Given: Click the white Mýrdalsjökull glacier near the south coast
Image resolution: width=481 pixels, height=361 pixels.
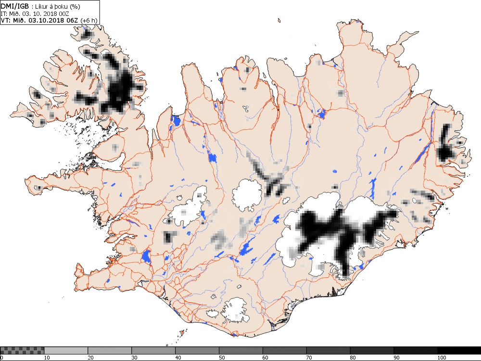Looking at the screenshot, I should tap(236, 310).
